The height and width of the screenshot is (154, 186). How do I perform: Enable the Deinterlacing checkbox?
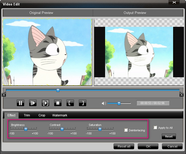click(126, 130)
